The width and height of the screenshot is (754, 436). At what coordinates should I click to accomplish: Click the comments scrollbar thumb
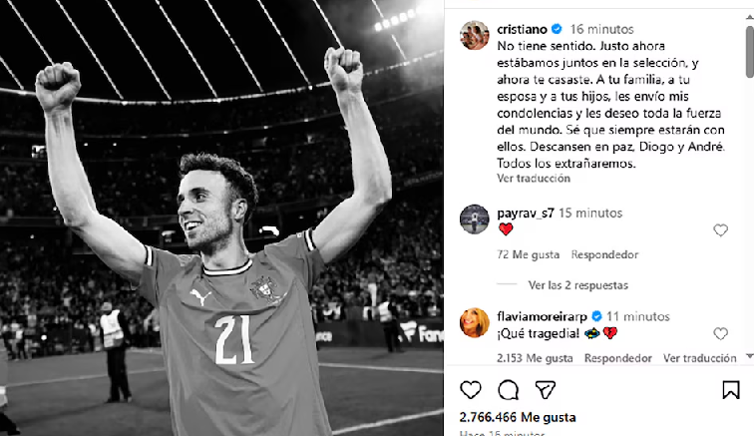[x=750, y=52]
